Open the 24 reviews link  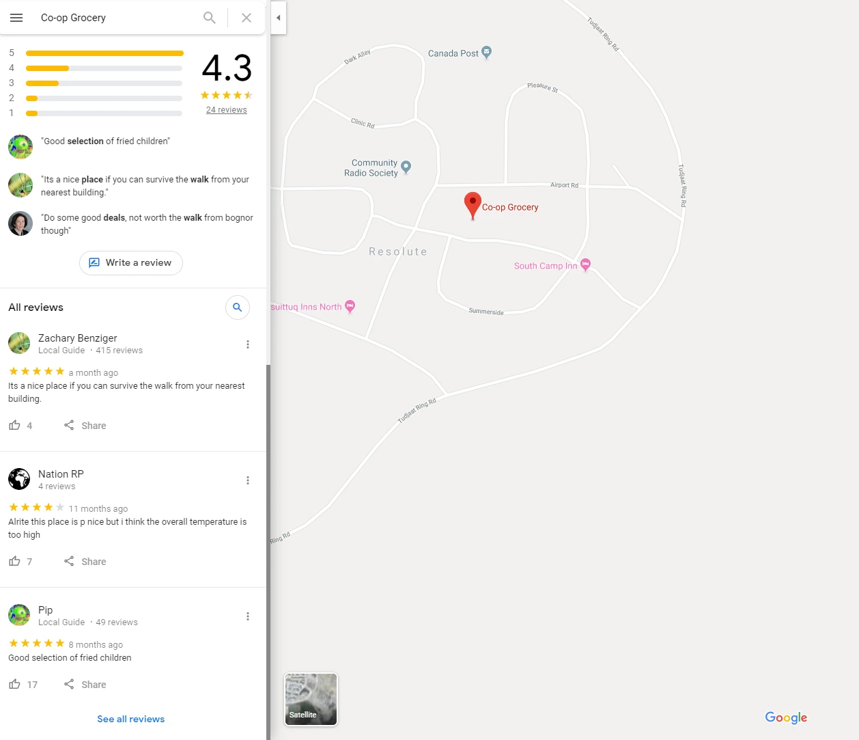coord(227,110)
